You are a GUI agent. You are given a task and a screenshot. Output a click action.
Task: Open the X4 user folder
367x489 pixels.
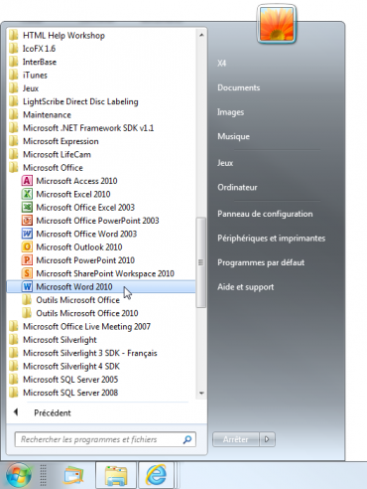coord(222,64)
